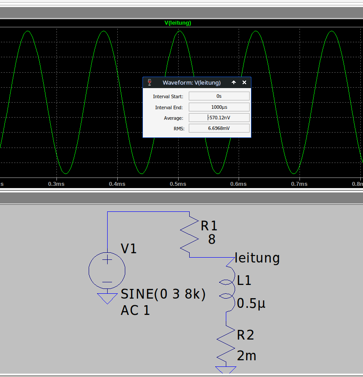
Task: Click the ground symbol below V1
Action: tap(107, 299)
